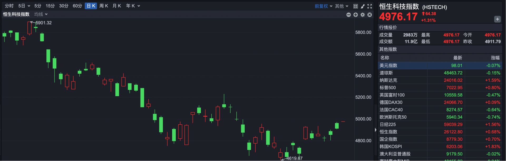Screen dimensions: 506x161
Task: Expand the 其他 options dropdown
Action: [x=342, y=6]
